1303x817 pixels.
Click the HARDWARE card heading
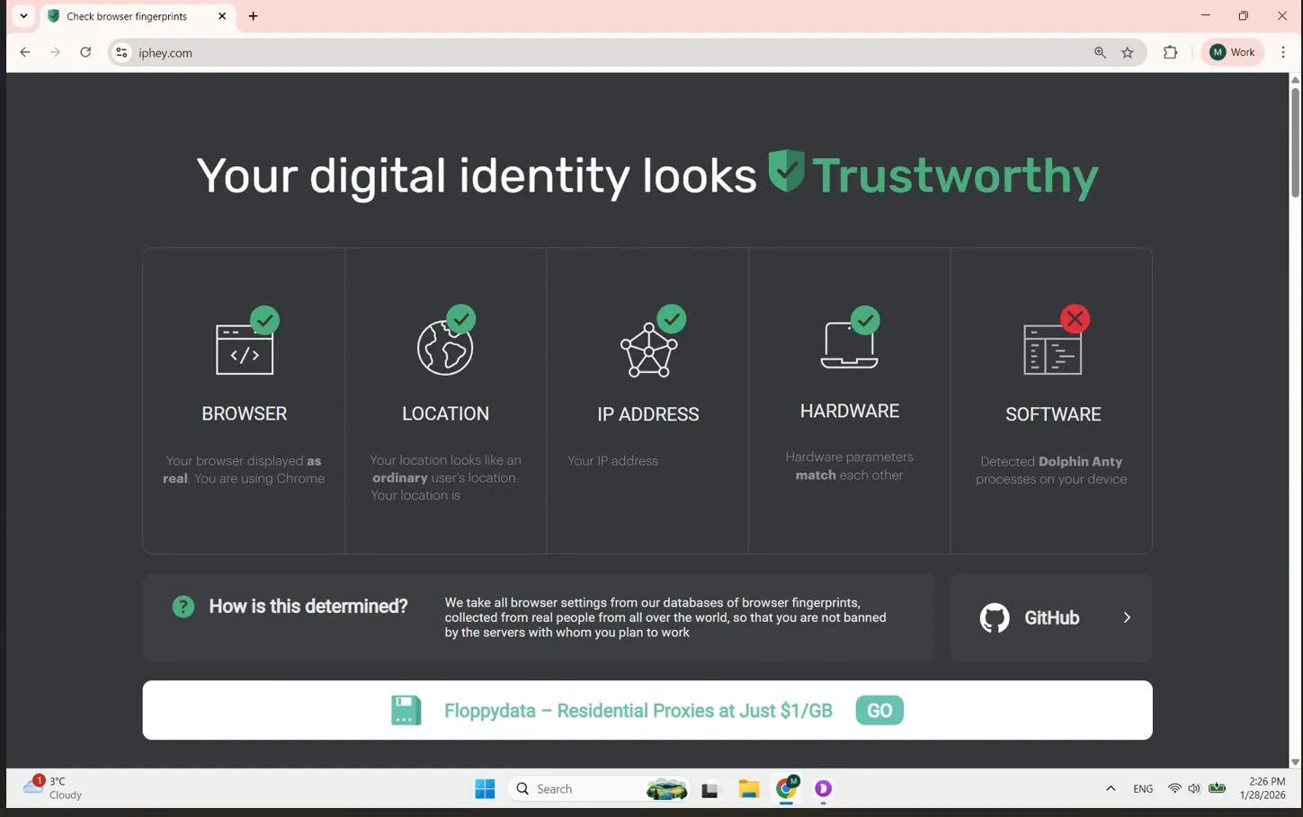pos(850,411)
